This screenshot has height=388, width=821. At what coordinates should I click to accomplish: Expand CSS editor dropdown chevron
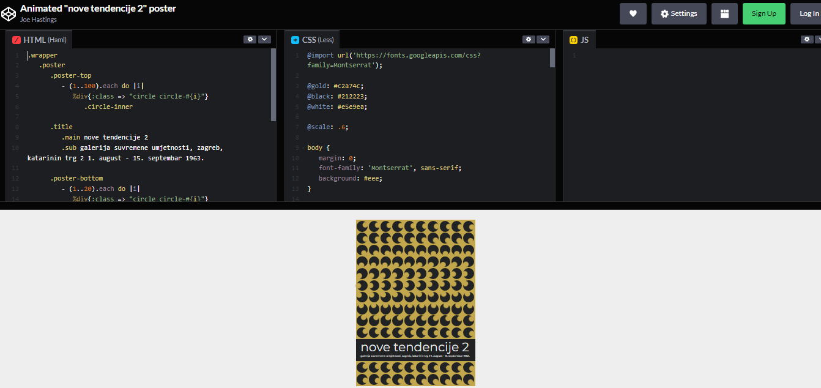(x=543, y=39)
